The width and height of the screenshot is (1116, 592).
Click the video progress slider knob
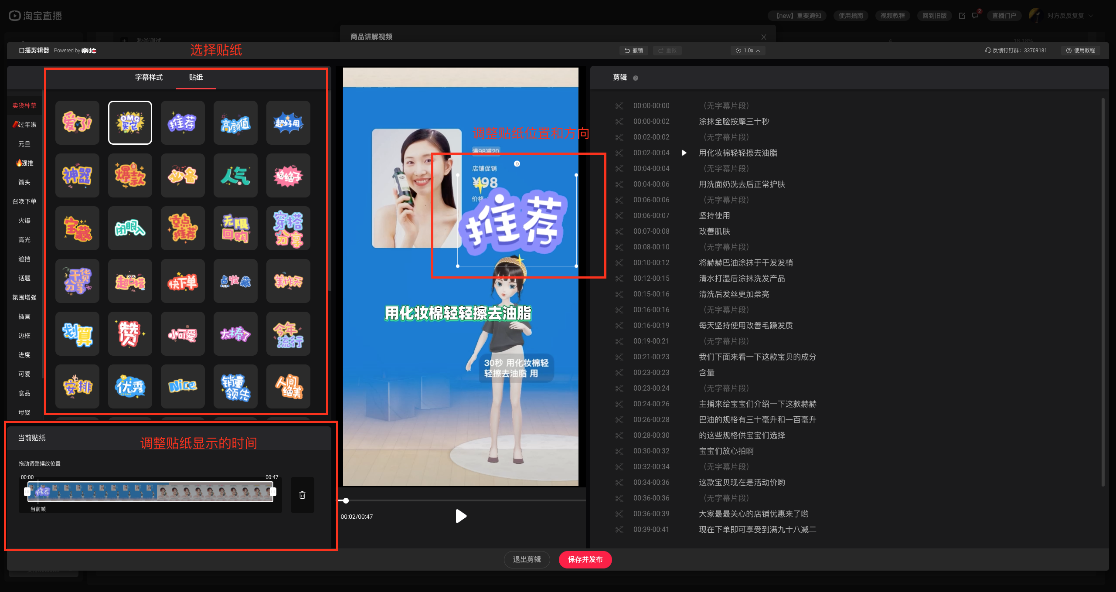346,500
